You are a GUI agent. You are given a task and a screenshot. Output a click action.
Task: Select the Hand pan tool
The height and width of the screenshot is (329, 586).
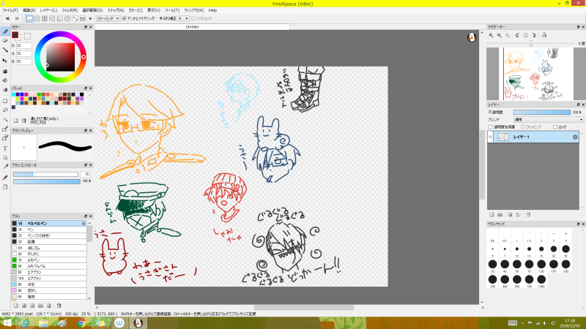pyautogui.click(x=5, y=187)
